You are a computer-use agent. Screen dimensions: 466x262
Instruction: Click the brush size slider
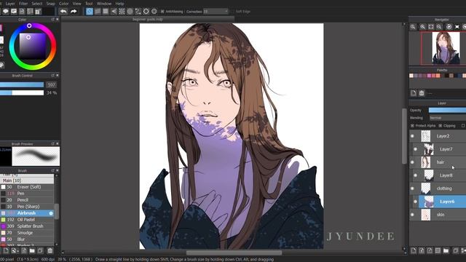point(22,84)
